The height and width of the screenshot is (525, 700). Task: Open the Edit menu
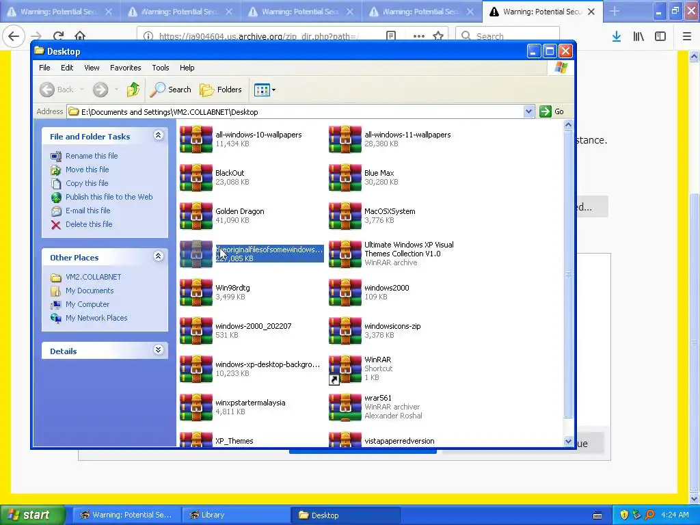click(x=67, y=68)
